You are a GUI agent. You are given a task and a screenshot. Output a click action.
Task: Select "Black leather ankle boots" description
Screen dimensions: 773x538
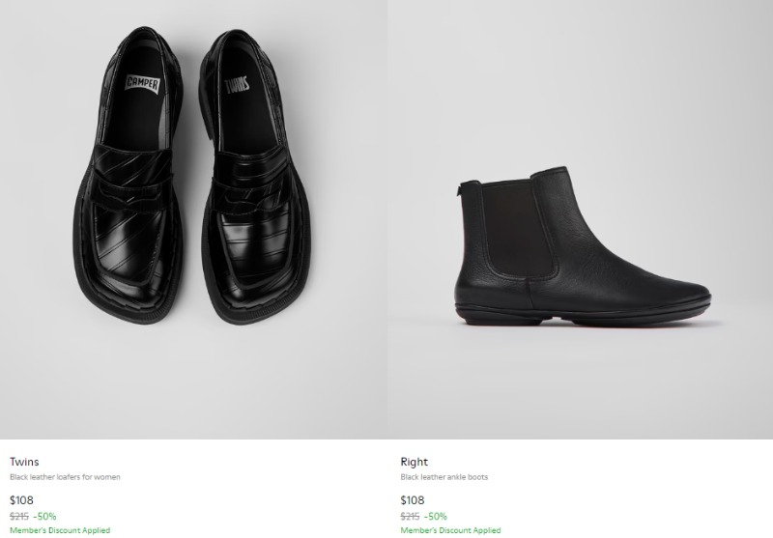[444, 477]
